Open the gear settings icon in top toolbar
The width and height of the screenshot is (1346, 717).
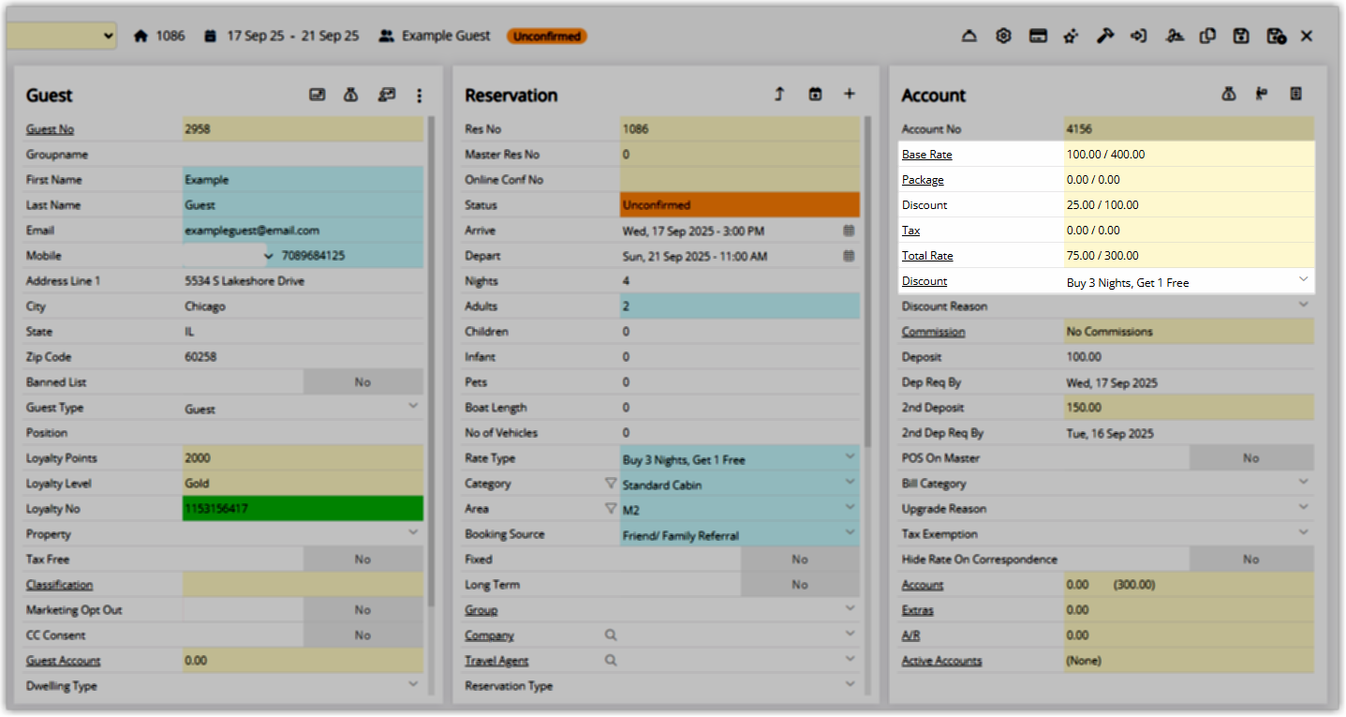click(x=1003, y=36)
